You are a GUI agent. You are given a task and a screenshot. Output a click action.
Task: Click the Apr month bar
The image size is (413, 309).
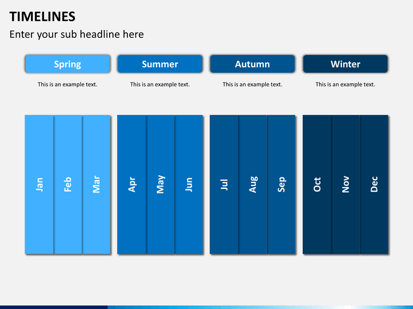(x=132, y=184)
